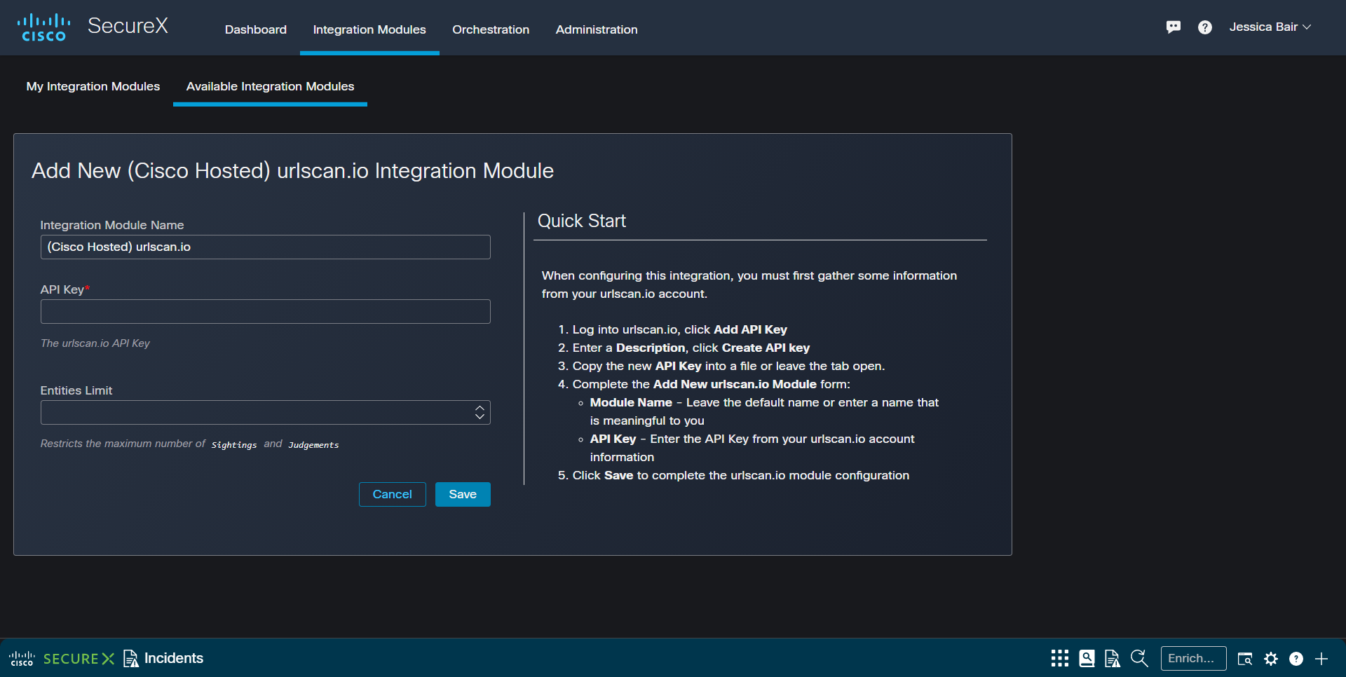Open the apps grid icon in bottom ribbon
This screenshot has width=1346, height=677.
(1059, 658)
